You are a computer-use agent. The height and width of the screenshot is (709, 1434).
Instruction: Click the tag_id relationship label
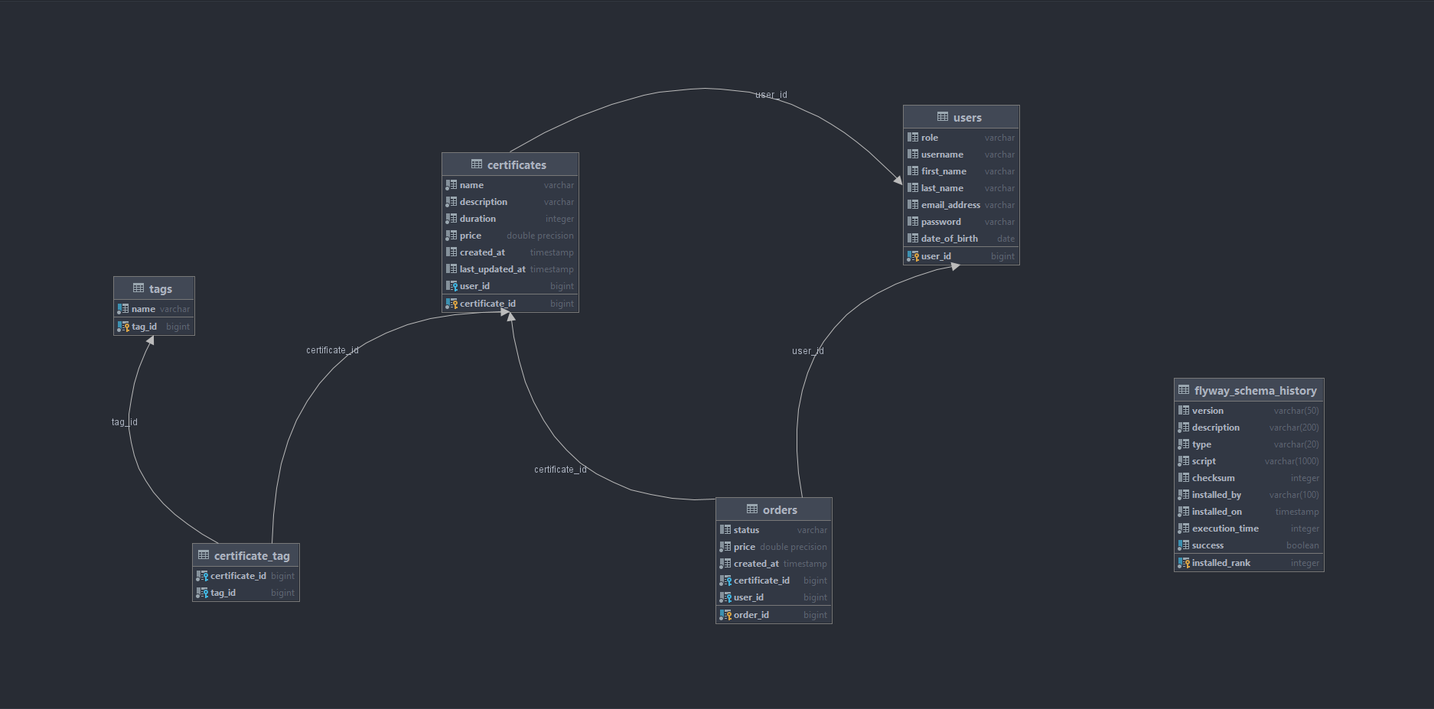click(125, 422)
